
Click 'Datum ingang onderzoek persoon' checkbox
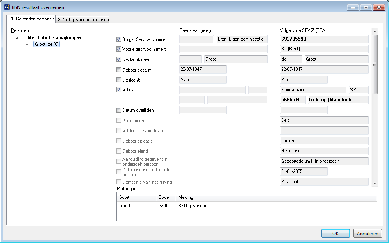tap(119, 172)
